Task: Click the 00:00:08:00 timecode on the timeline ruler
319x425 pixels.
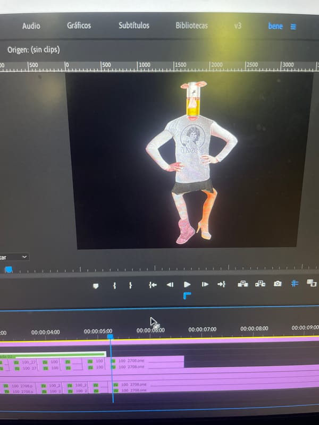Action: click(254, 328)
